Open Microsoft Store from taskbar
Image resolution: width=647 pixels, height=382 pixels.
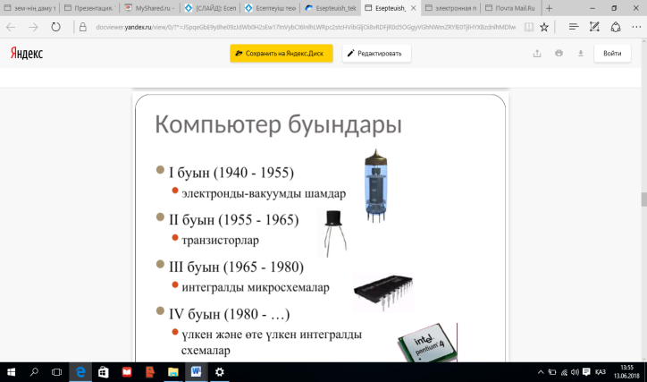click(x=103, y=372)
